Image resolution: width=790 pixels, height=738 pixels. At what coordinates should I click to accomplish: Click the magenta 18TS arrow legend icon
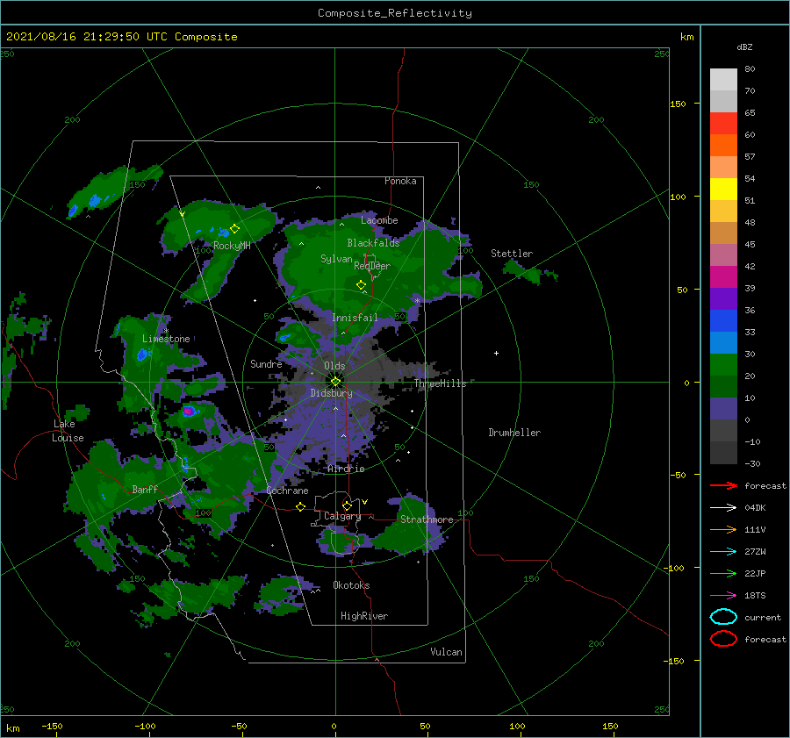click(723, 596)
